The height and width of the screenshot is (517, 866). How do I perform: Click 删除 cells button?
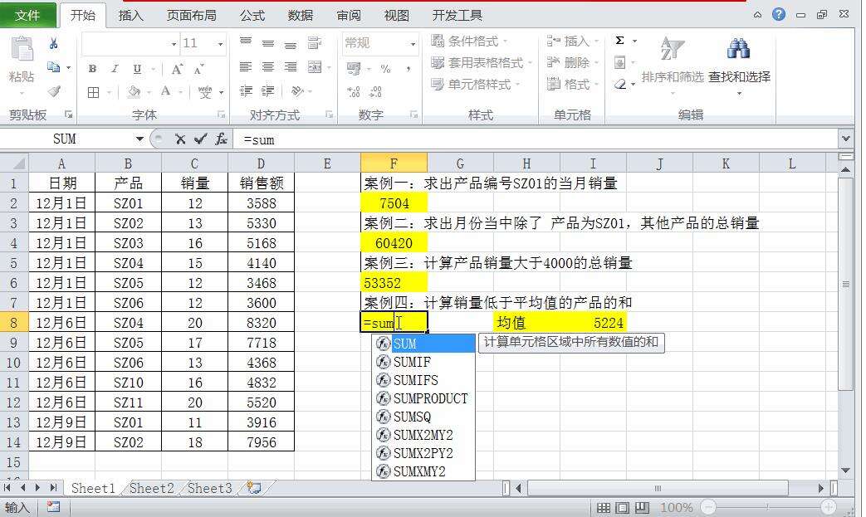pos(572,62)
